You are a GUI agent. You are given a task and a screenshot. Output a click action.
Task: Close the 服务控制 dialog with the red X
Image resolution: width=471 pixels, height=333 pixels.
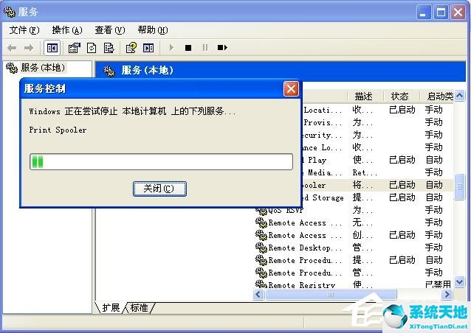[x=291, y=88]
